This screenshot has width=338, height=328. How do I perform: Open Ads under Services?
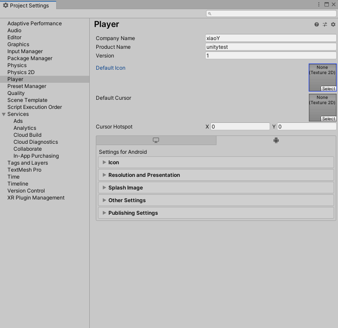pyautogui.click(x=18, y=121)
